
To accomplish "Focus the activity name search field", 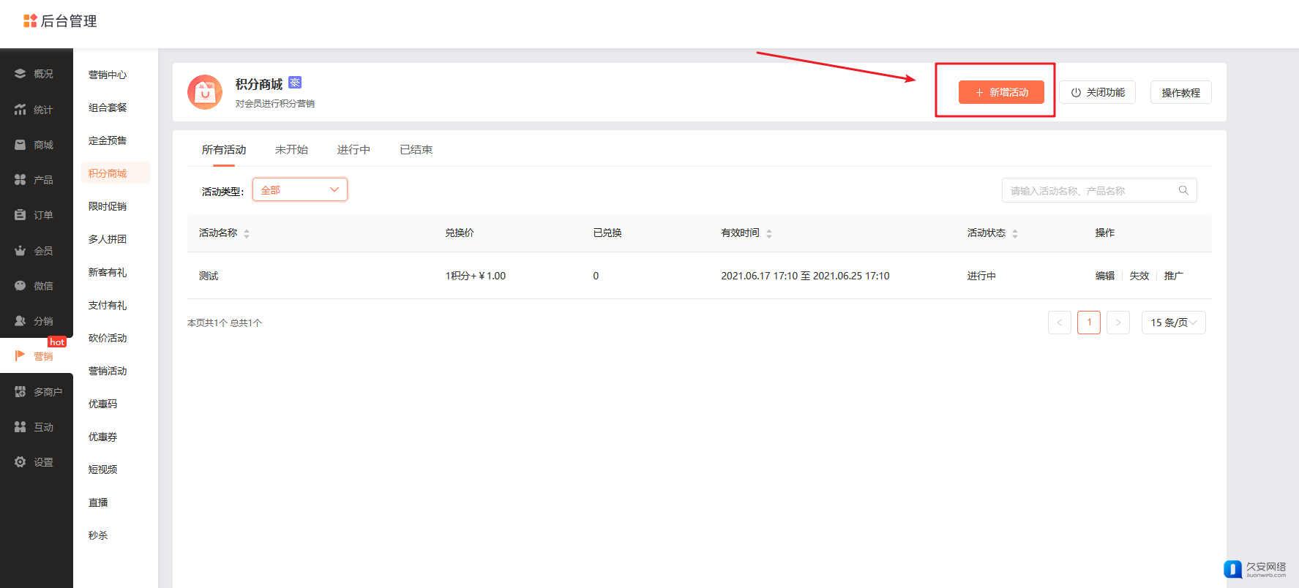I will tap(1099, 190).
